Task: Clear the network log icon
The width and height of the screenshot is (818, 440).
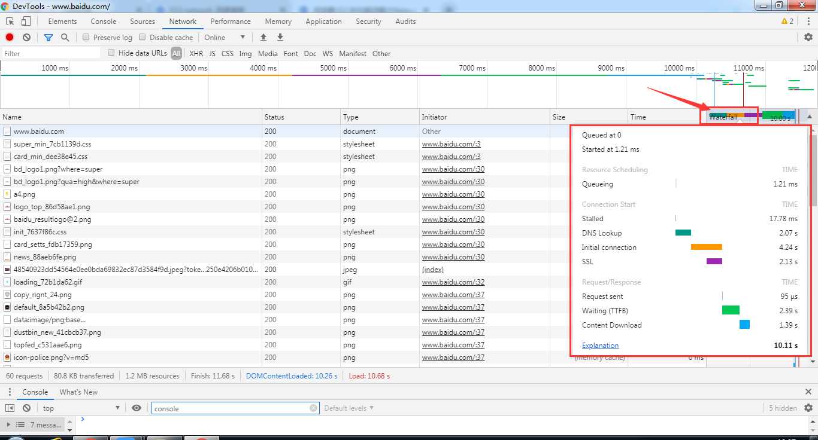Action: pyautogui.click(x=26, y=37)
